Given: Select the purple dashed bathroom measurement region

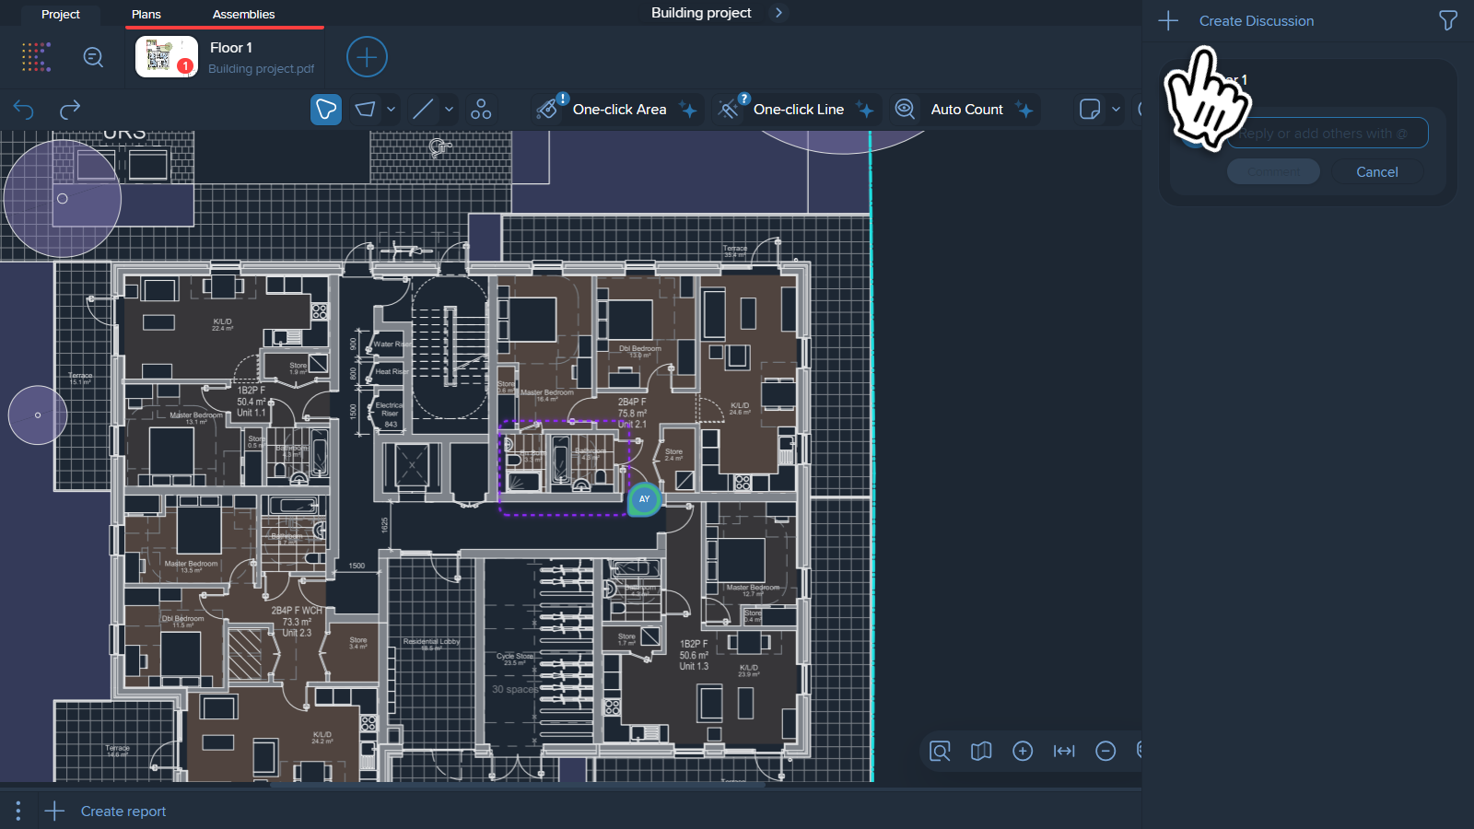Looking at the screenshot, I should coord(565,469).
